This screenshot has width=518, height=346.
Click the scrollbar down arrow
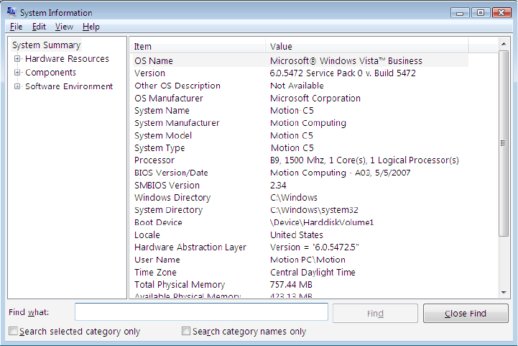click(504, 292)
